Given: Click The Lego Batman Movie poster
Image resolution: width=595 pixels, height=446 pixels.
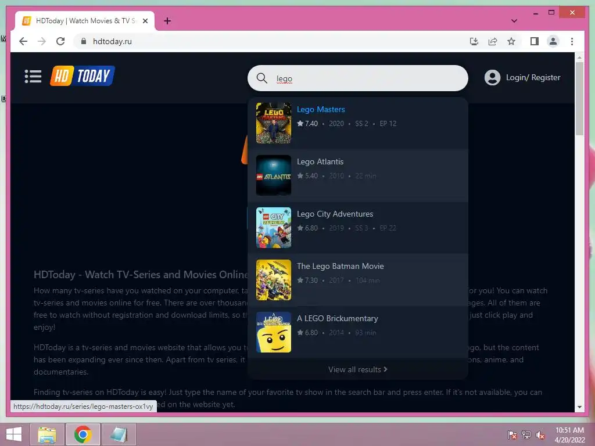Looking at the screenshot, I should (x=274, y=280).
